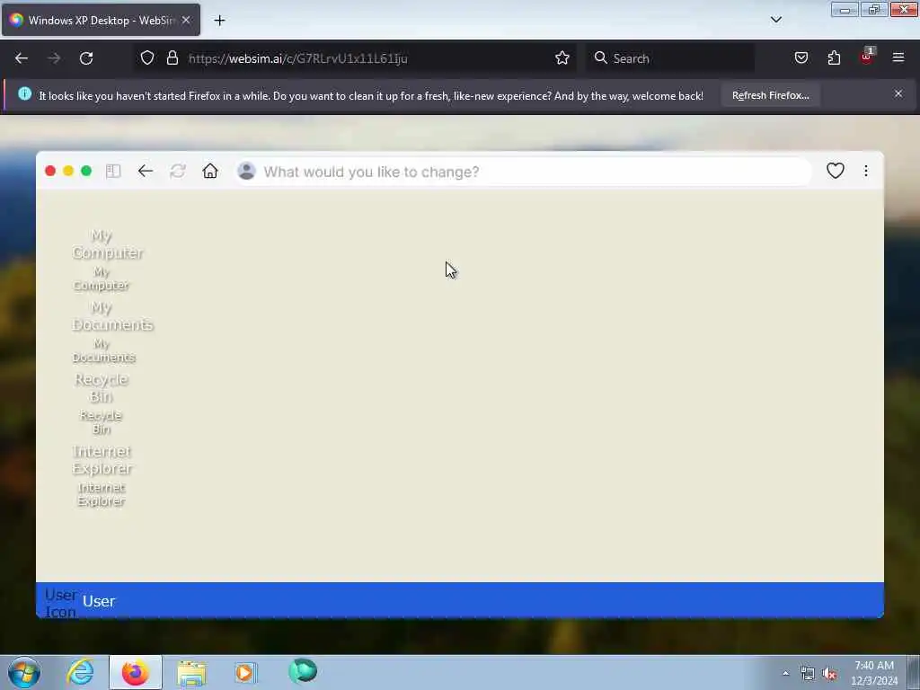The height and width of the screenshot is (690, 920).
Task: Open the green round taskbar app
Action: (x=303, y=670)
